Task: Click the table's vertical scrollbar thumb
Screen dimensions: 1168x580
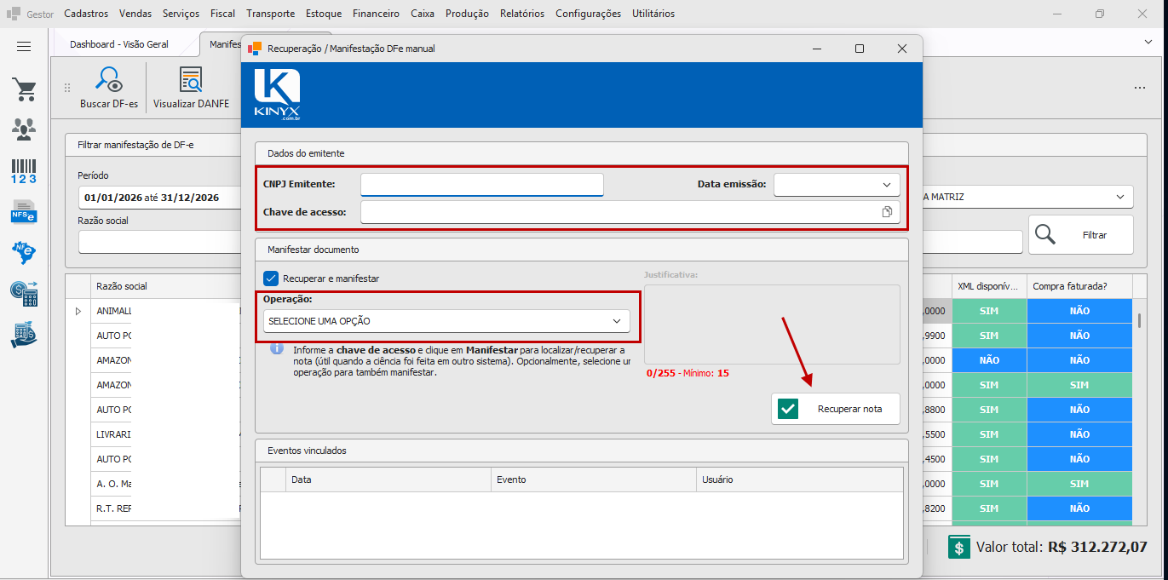Action: (x=1139, y=320)
